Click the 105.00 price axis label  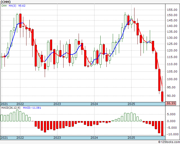click(x=172, y=71)
